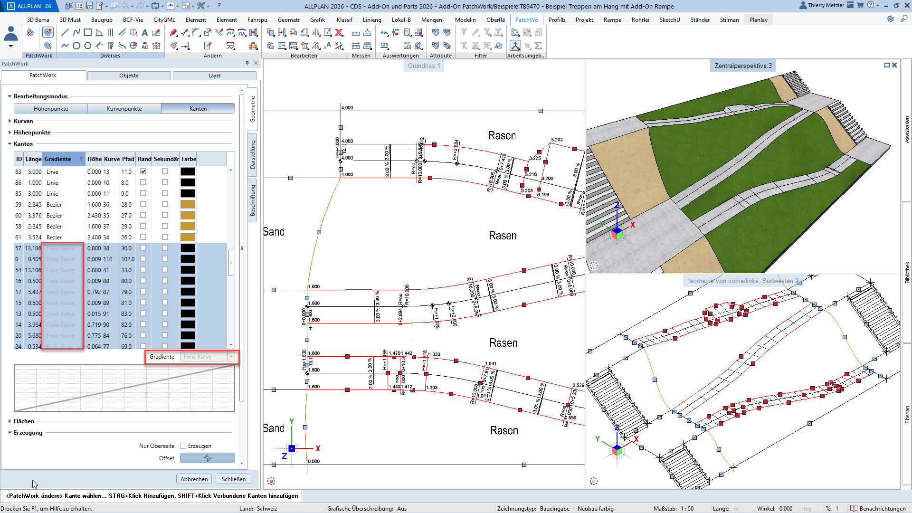Click the orange color swatch of edge 59

tap(188, 204)
